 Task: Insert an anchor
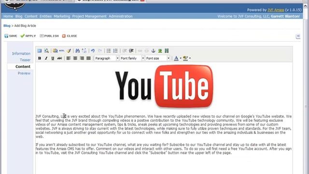[x=154, y=51]
